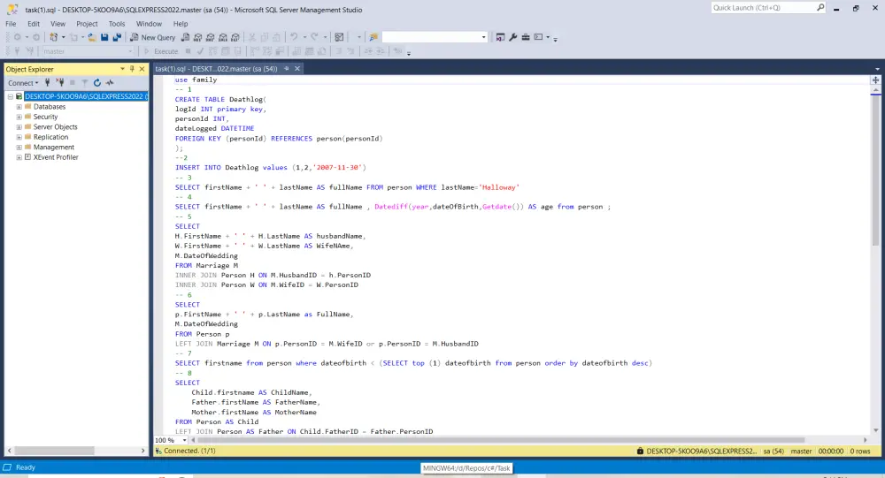Open the Tools menu
The width and height of the screenshot is (885, 478).
point(117,24)
